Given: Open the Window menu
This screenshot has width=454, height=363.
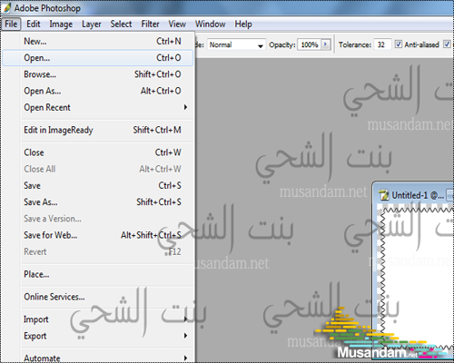Looking at the screenshot, I should 210,24.
